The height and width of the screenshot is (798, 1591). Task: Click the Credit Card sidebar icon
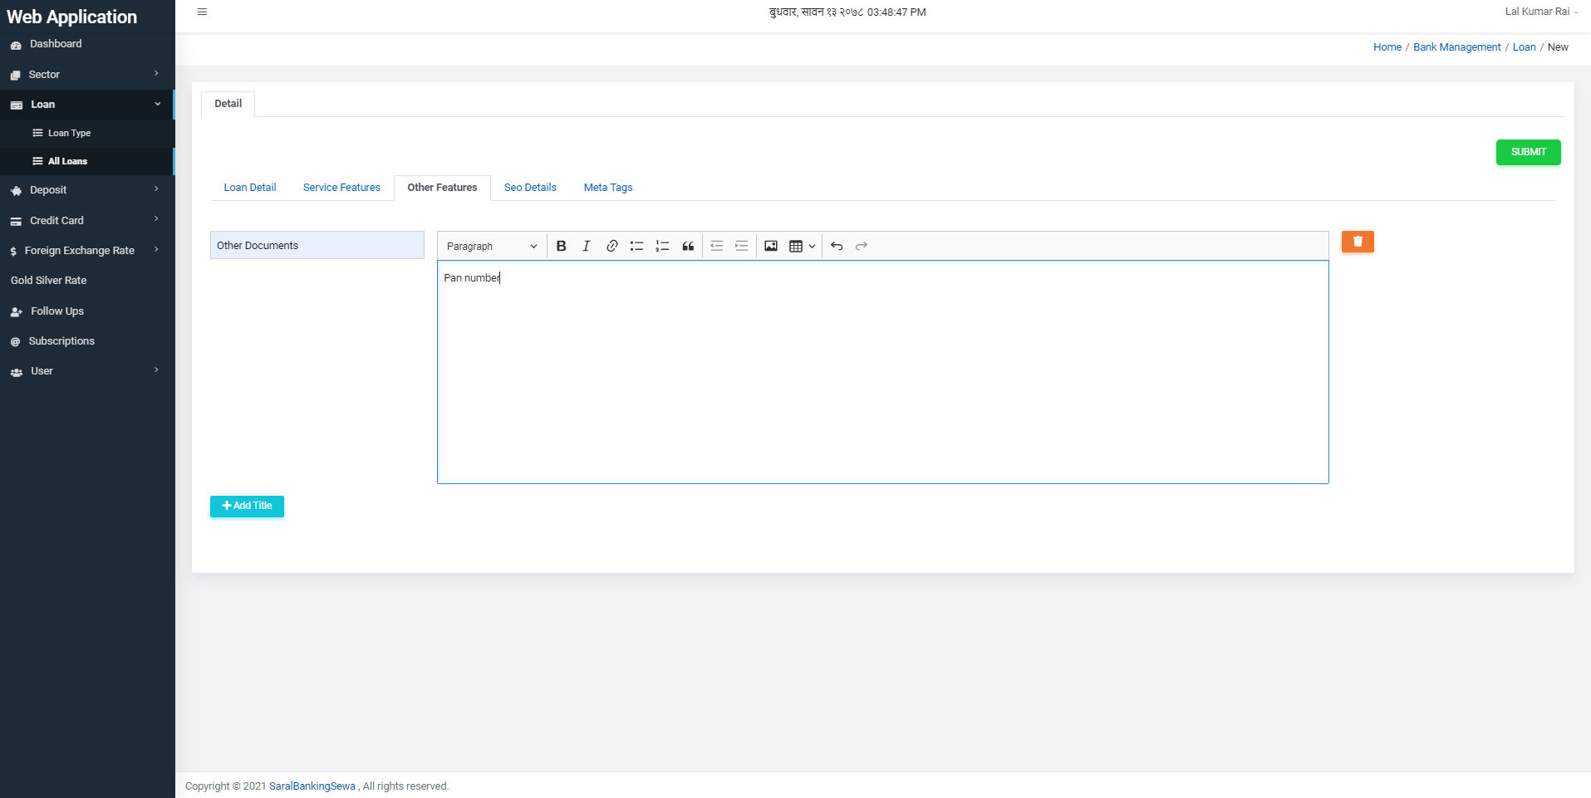16,221
